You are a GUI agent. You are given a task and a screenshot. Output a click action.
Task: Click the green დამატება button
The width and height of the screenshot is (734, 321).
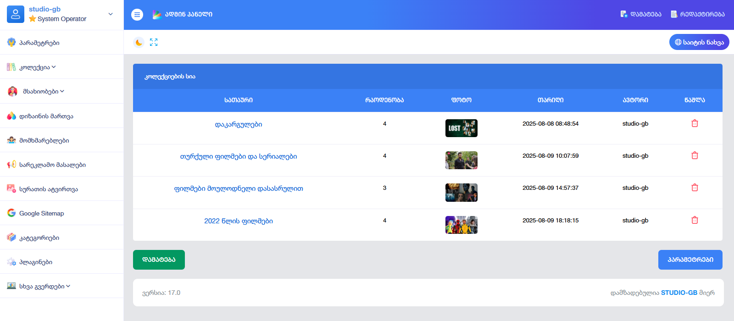tap(159, 260)
